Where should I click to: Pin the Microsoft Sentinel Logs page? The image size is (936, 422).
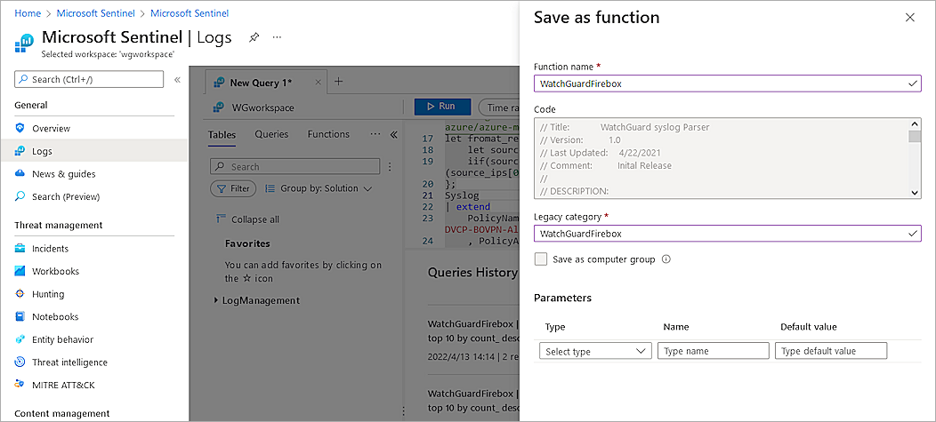[254, 37]
